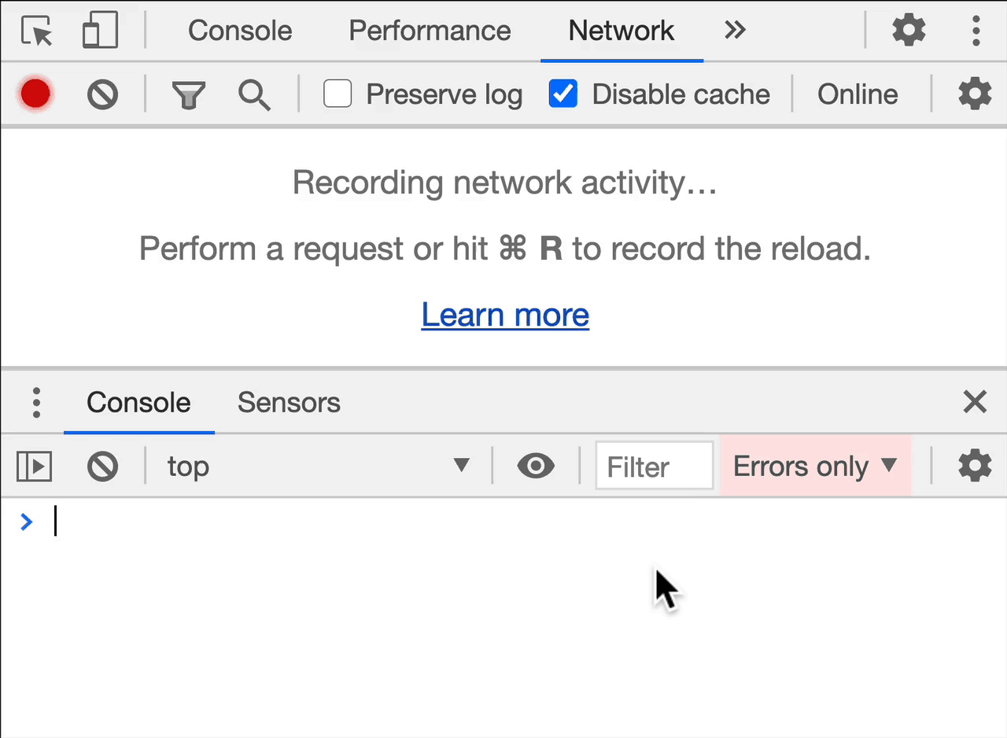The image size is (1007, 738).
Task: Open the network filter funnel icon
Action: [x=189, y=95]
